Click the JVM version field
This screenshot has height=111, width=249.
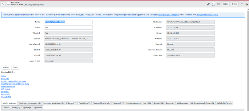[190, 55]
